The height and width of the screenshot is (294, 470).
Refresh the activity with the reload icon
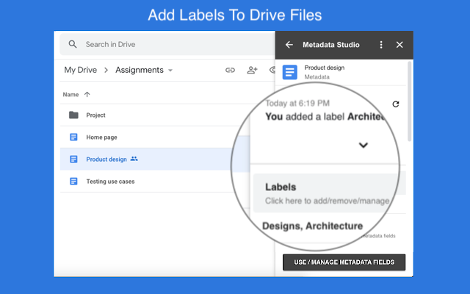(x=396, y=104)
